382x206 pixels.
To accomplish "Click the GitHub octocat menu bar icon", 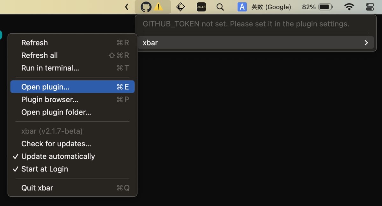I will [146, 7].
